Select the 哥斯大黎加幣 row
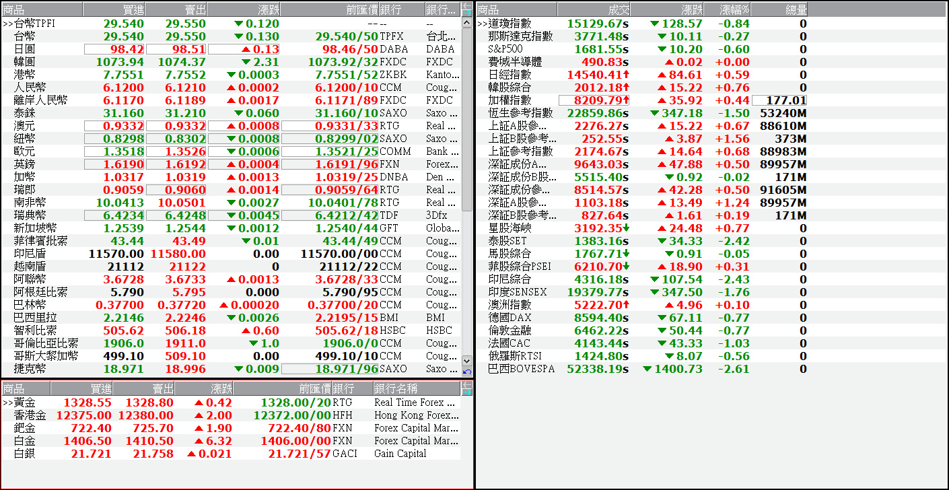The image size is (949, 490). (232, 356)
